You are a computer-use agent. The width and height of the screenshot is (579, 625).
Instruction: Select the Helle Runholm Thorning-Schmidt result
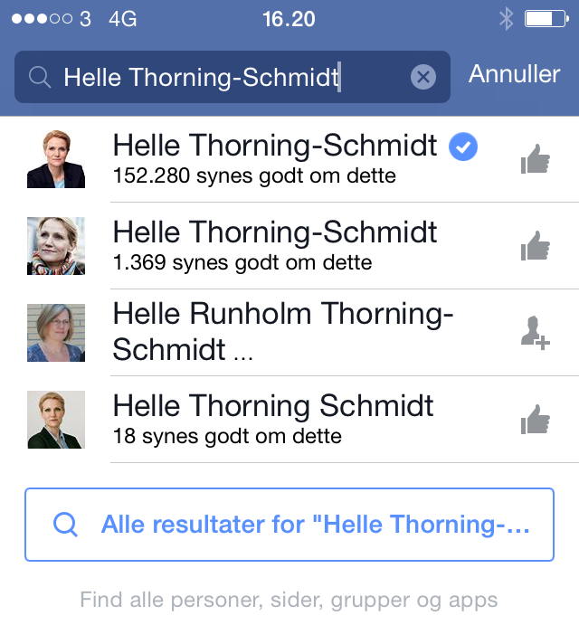point(289,333)
